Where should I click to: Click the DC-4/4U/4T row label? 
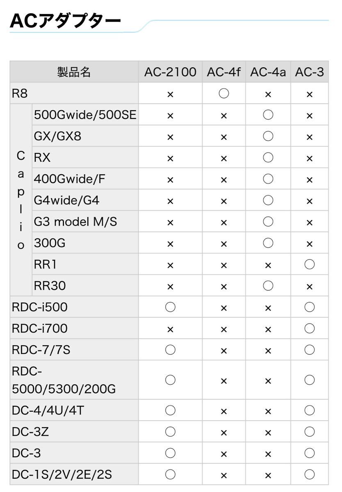point(48,410)
